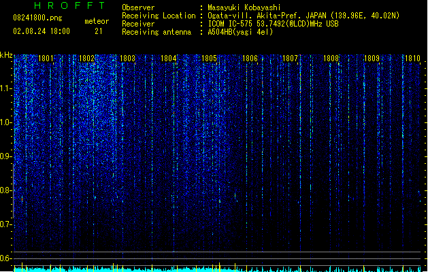Click the coordinates (139.96E, 40.02N) text
Image resolution: width=428 pixels, height=272 pixels.
365,16
